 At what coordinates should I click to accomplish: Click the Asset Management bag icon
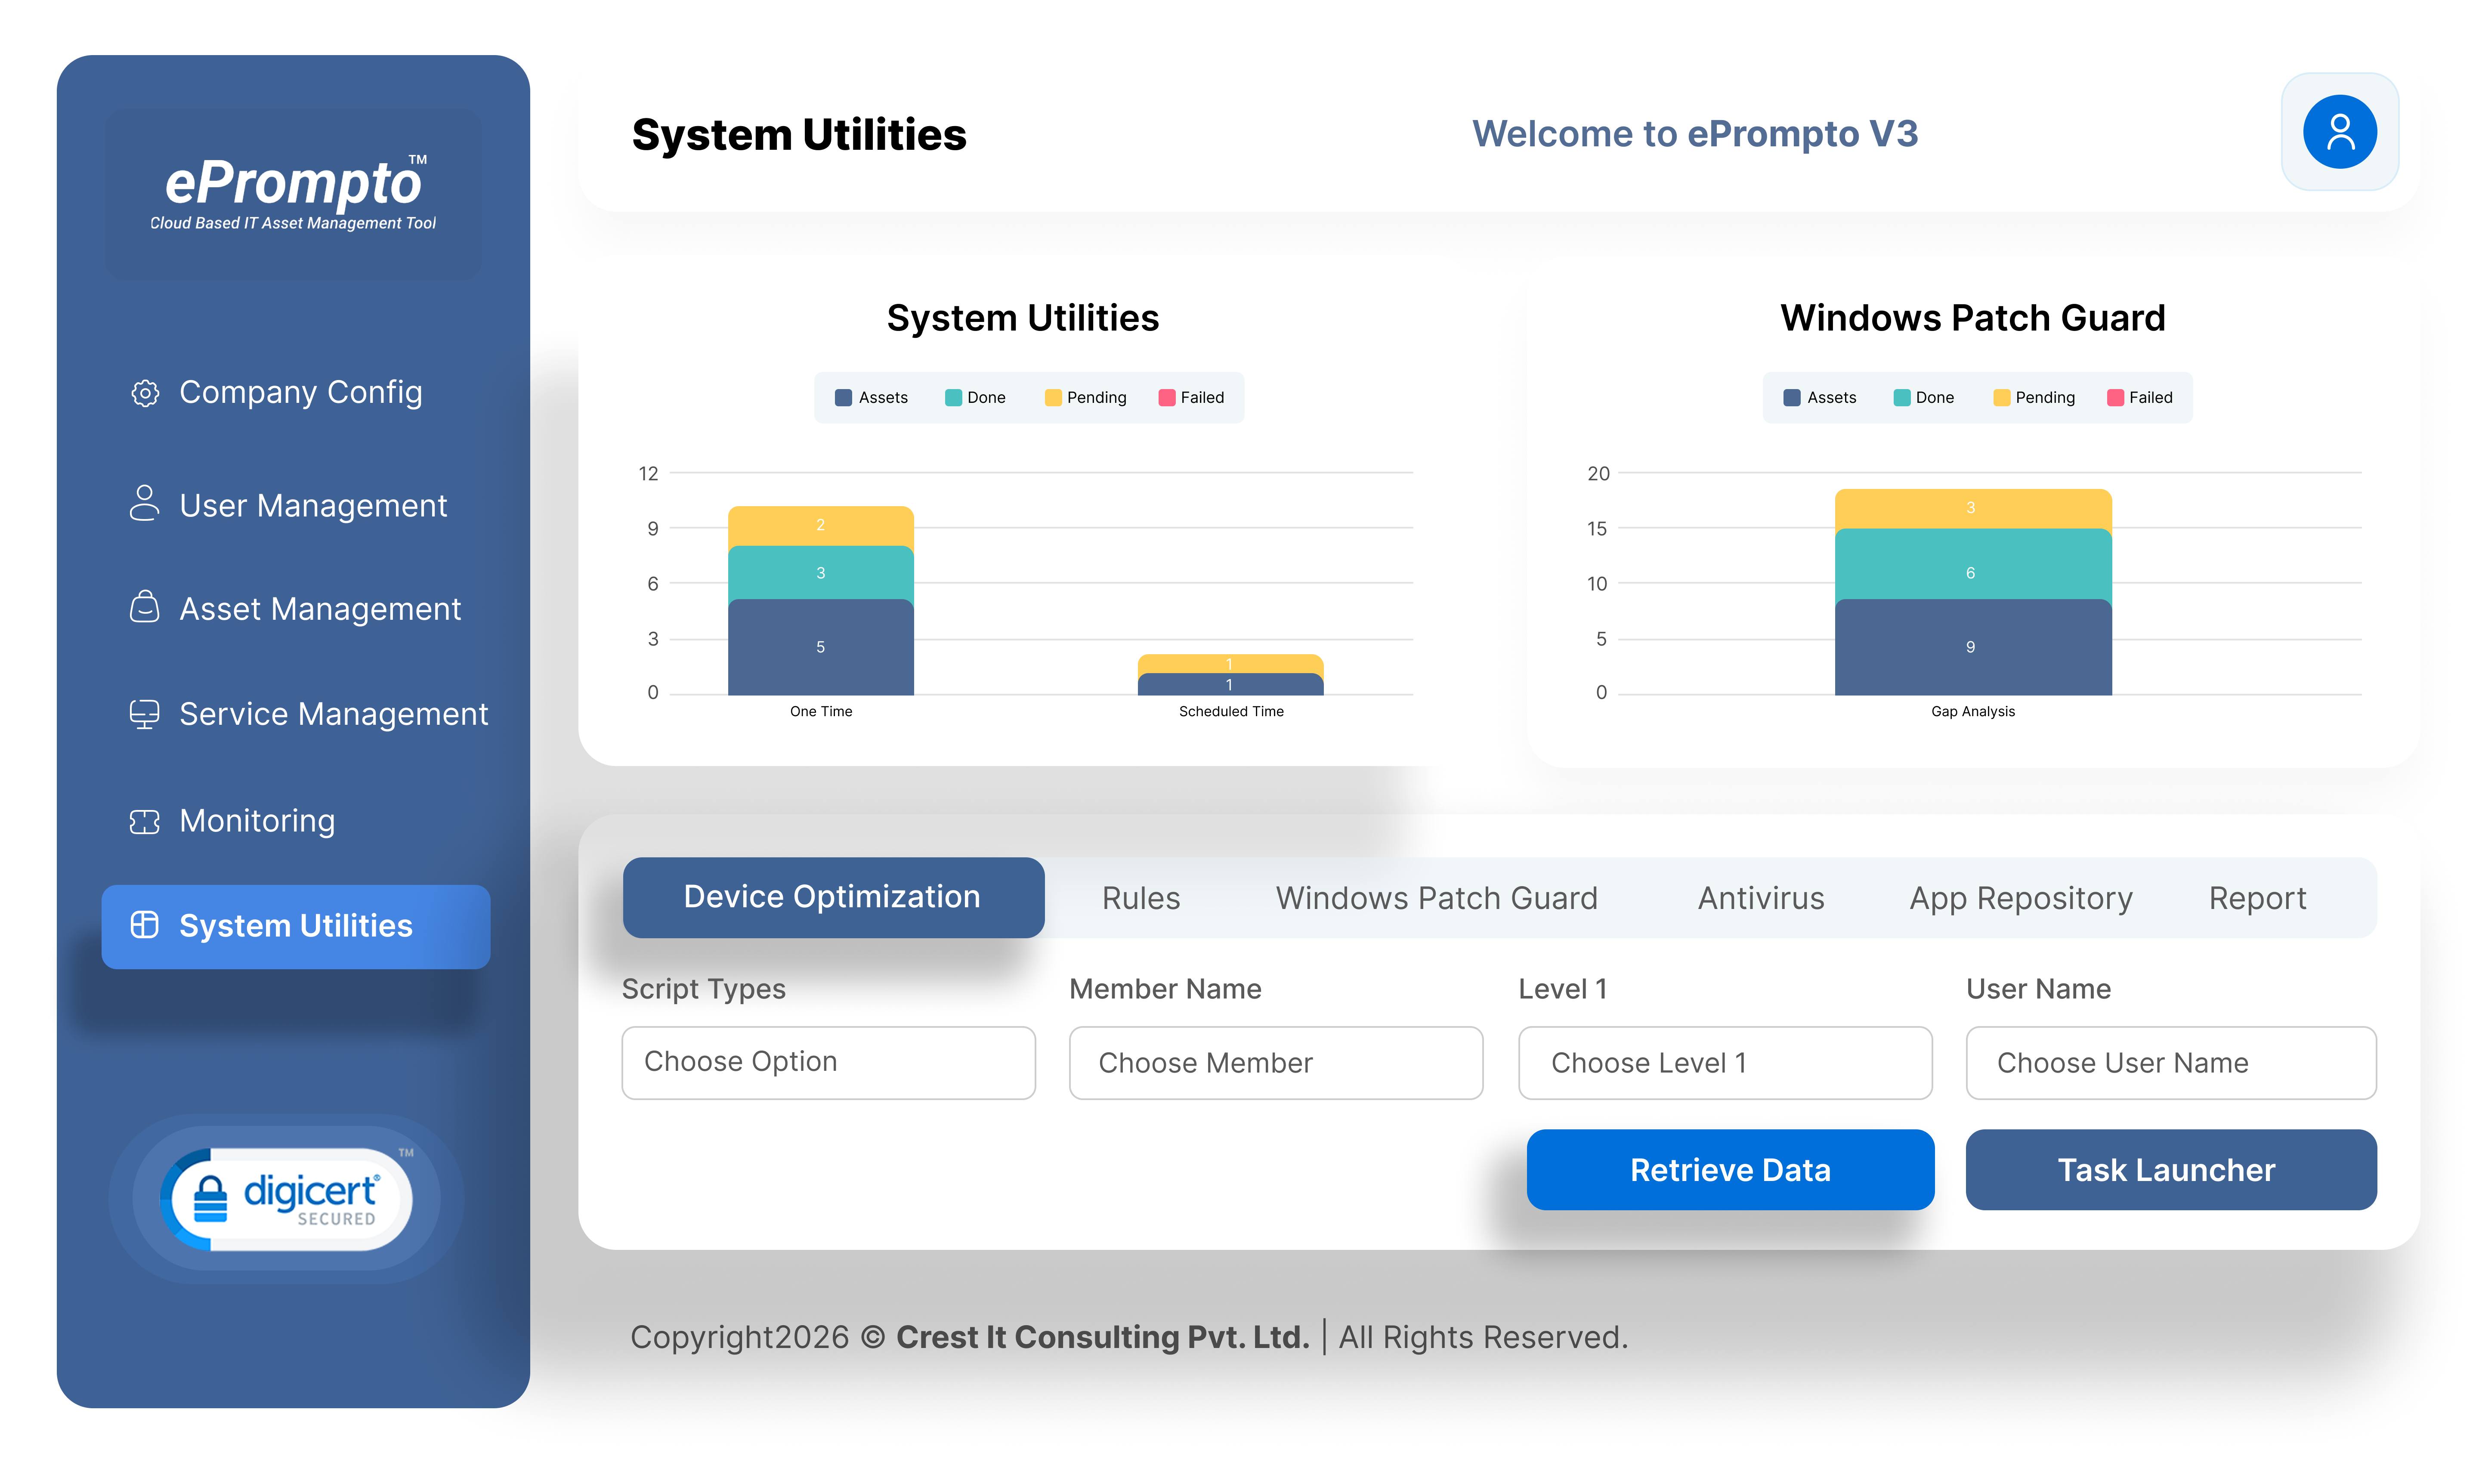coord(145,607)
